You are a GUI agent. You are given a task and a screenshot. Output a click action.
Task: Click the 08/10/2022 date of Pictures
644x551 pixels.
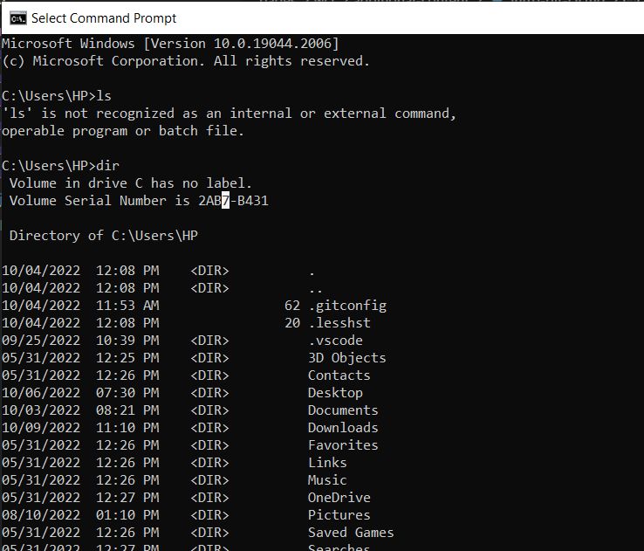(41, 515)
